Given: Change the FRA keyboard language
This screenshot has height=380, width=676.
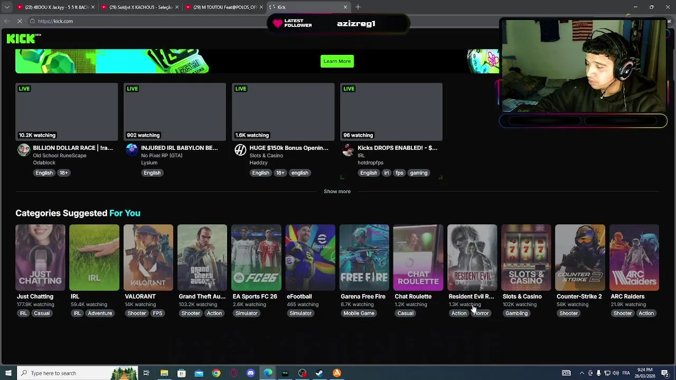Looking at the screenshot, I should 626,373.
